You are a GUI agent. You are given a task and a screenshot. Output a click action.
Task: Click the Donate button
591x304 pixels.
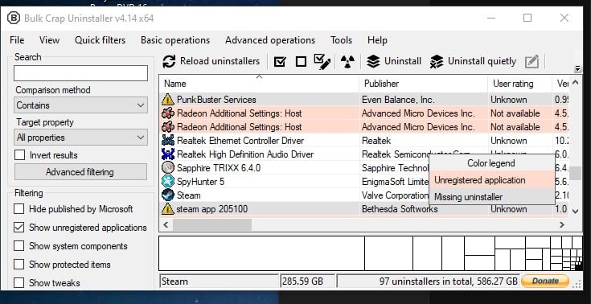(x=545, y=281)
